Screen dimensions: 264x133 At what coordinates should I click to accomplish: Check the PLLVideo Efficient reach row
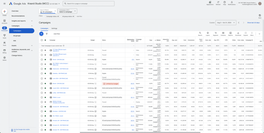click(x=42, y=55)
